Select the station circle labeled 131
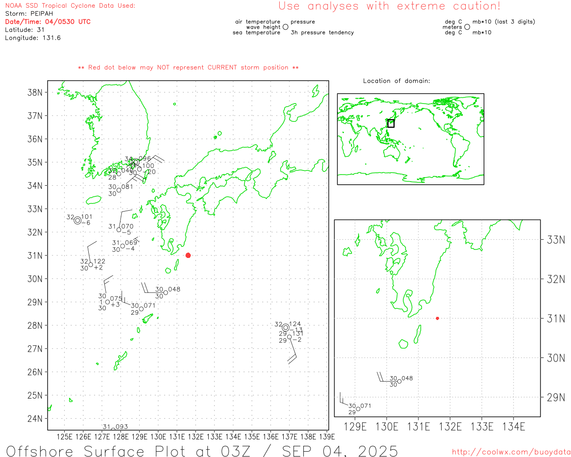The height and width of the screenshot is (457, 571). (x=289, y=337)
